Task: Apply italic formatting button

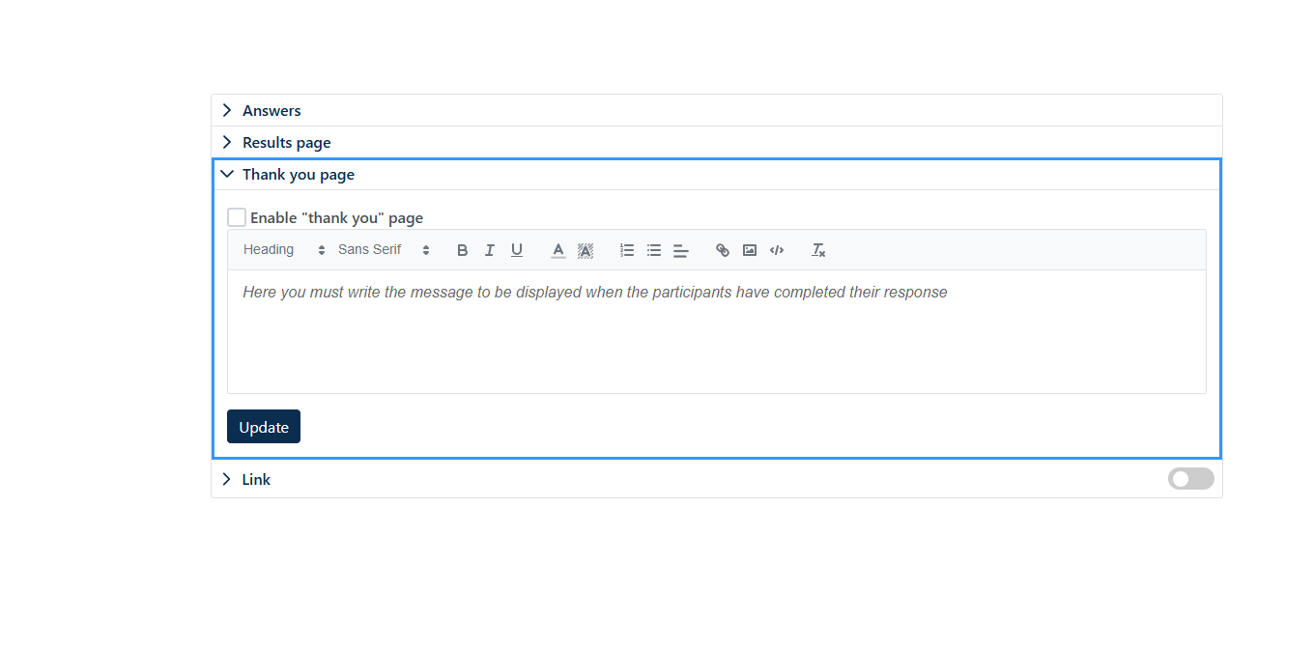Action: coord(490,250)
